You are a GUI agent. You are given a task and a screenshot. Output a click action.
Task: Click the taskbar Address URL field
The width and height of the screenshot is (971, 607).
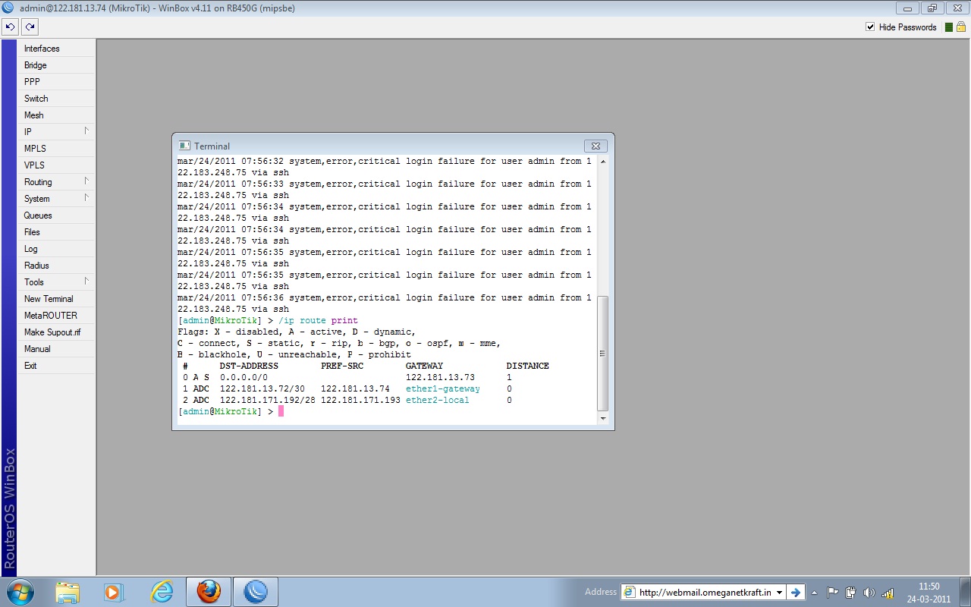pyautogui.click(x=698, y=593)
